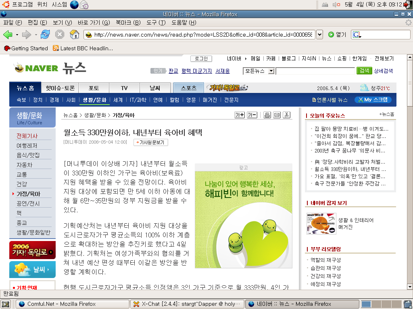Open 상세검색 link
The image size is (413, 309).
coord(384,71)
